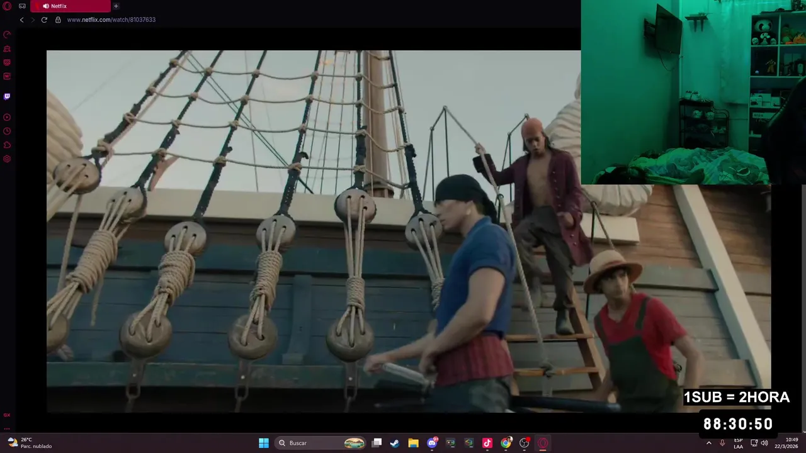This screenshot has width=806, height=453.
Task: Open Extensions cube icon in sidebar
Action: point(7,145)
